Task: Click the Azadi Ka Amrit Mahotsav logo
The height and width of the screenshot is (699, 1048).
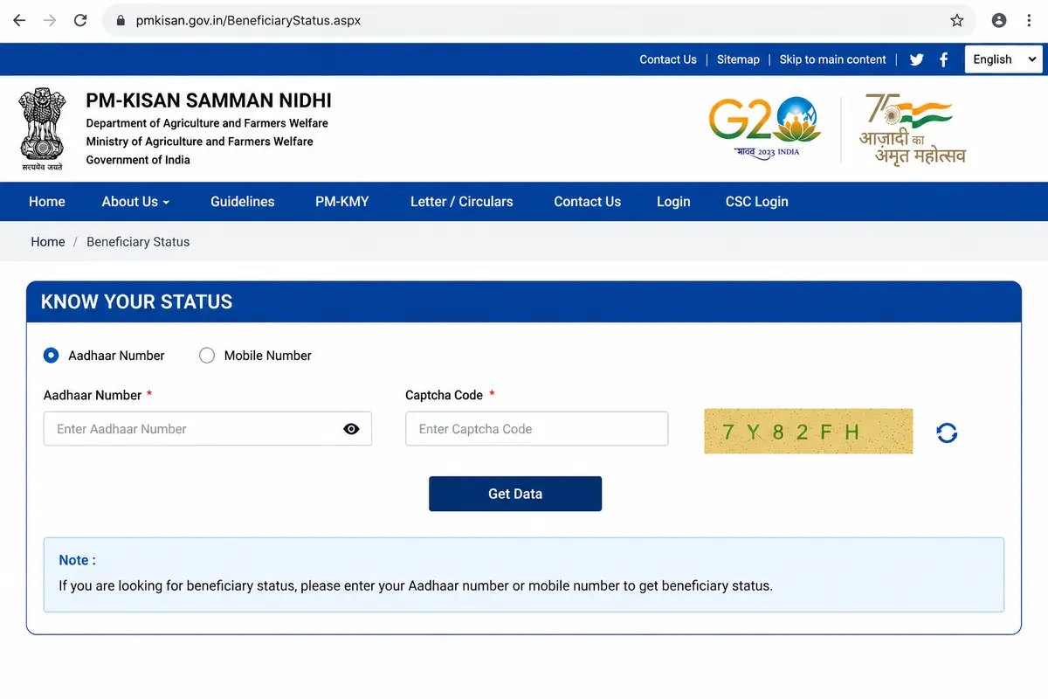Action: tap(913, 129)
